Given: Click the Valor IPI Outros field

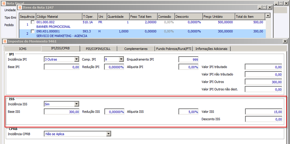Looking at the screenshot, I should pyautogui.click(x=264, y=82).
